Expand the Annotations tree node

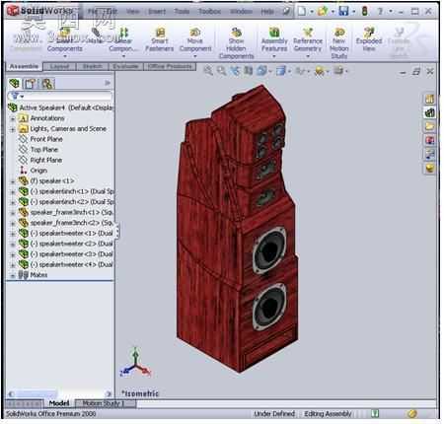(x=13, y=118)
